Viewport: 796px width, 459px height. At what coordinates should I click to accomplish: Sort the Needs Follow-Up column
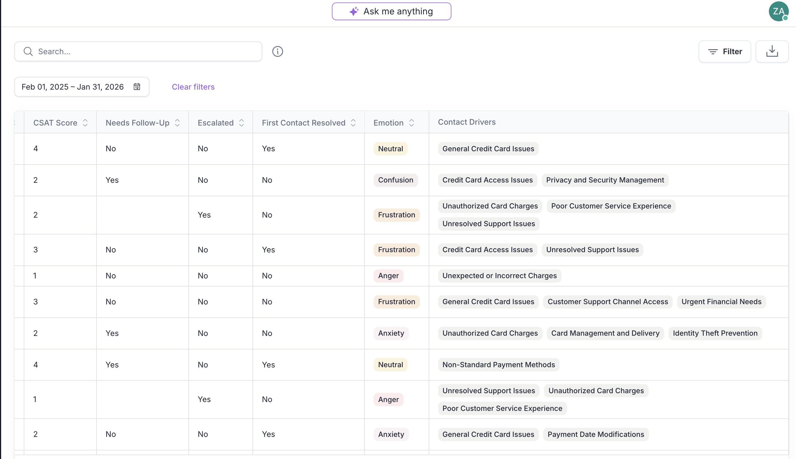(177, 123)
